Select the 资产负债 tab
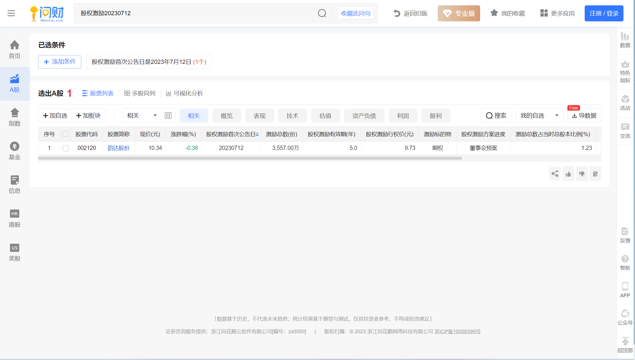This screenshot has height=360, width=635. [x=364, y=116]
